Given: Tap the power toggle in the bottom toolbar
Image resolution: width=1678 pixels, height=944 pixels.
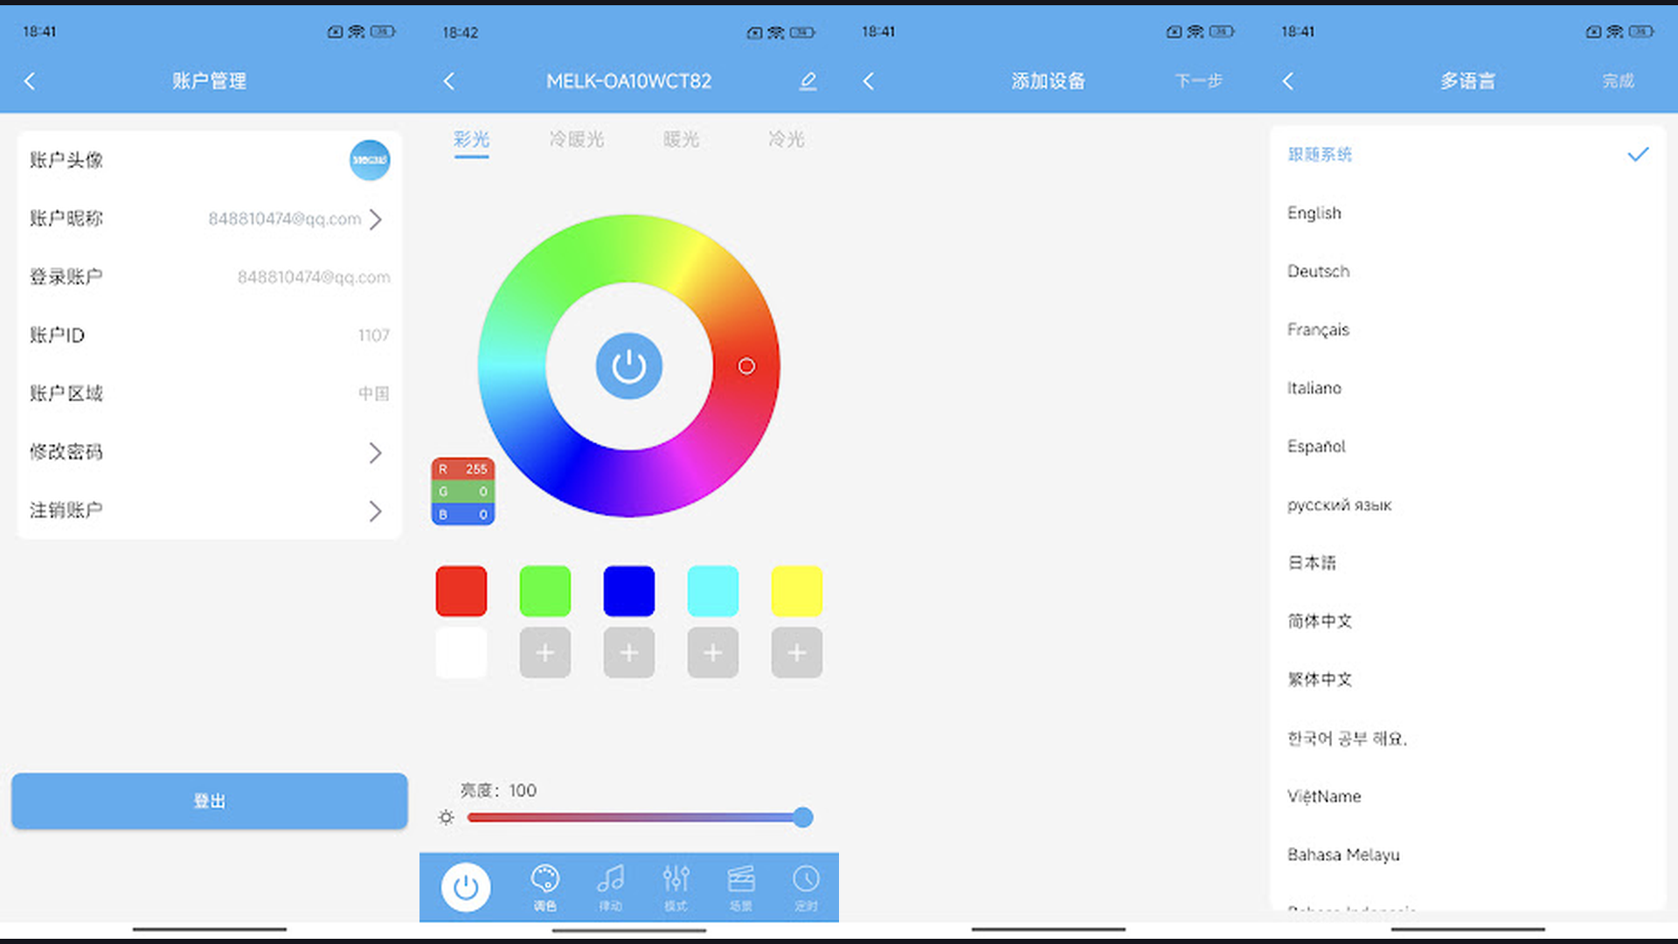Looking at the screenshot, I should point(466,885).
